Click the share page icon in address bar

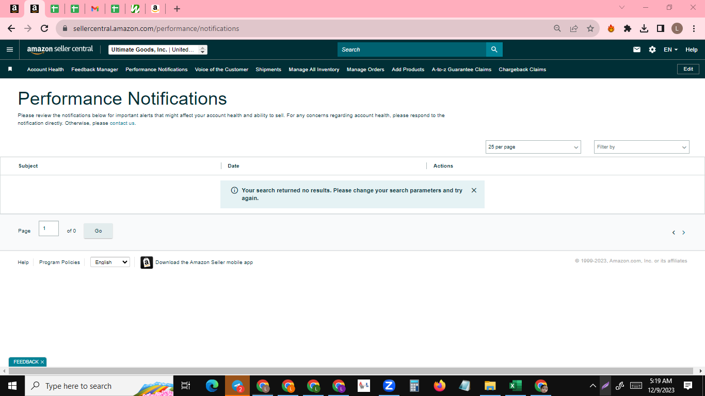pos(574,28)
